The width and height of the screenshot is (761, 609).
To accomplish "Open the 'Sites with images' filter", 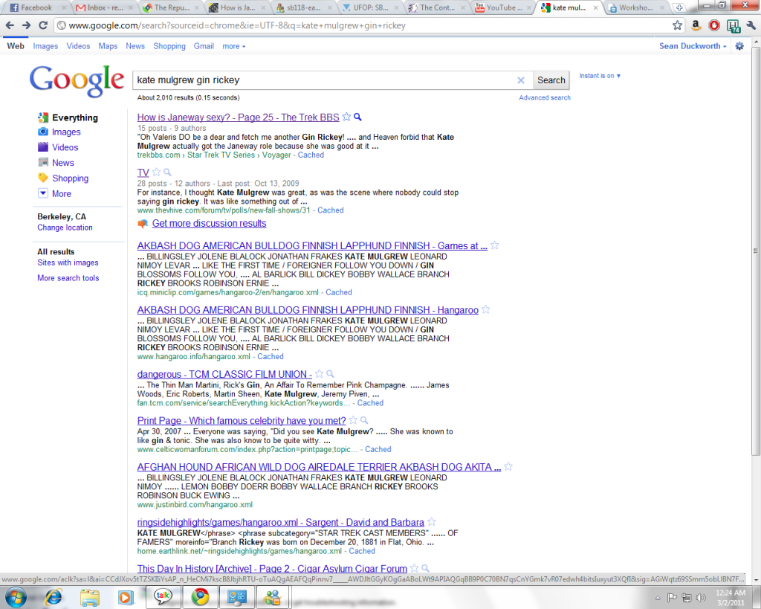I will tap(68, 262).
